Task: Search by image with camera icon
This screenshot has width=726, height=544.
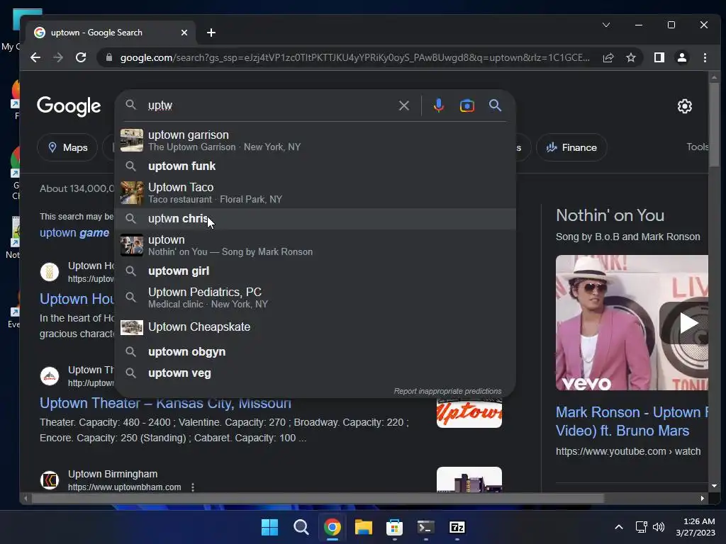Action: (x=467, y=106)
